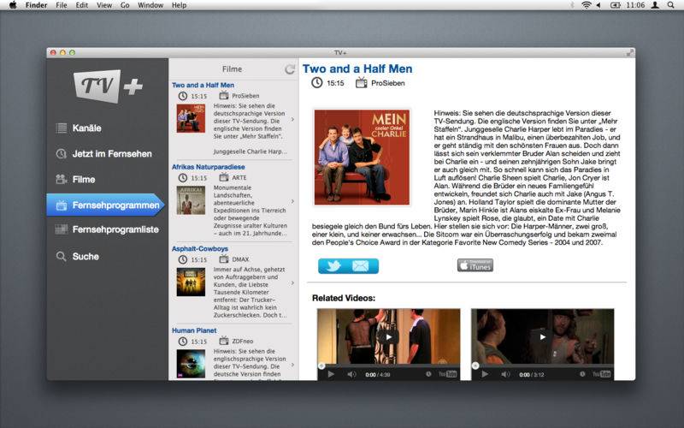684x428 pixels.
Task: Click ZDFneo channel TV icon in list
Action: click(x=224, y=341)
